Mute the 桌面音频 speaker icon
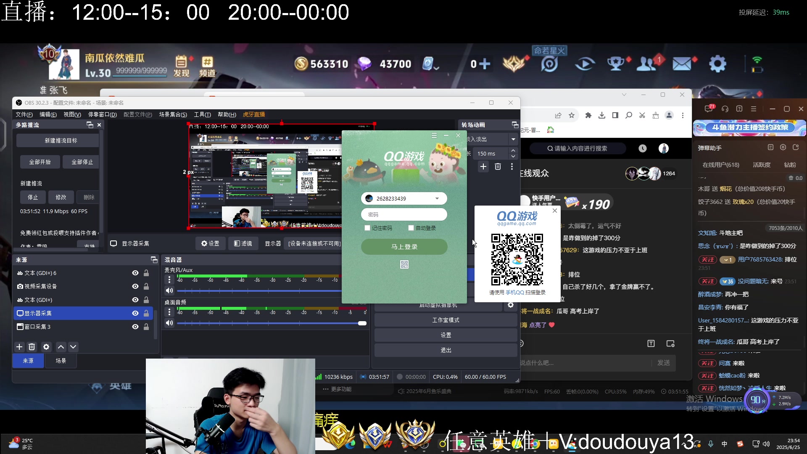The width and height of the screenshot is (807, 454). 169,323
